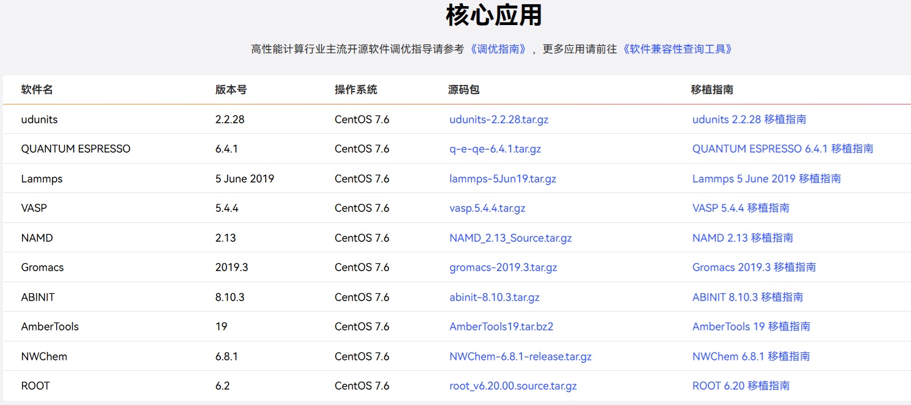Click the 软件名 column header

point(37,90)
